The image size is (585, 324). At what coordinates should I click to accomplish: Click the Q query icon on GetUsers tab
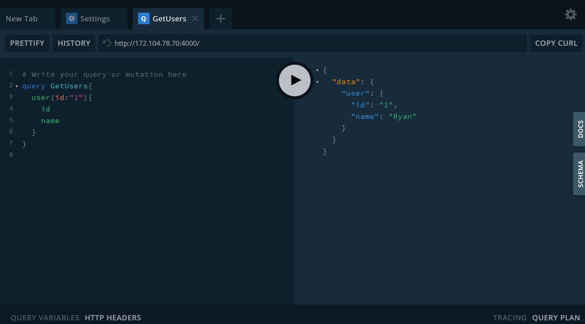coord(144,19)
